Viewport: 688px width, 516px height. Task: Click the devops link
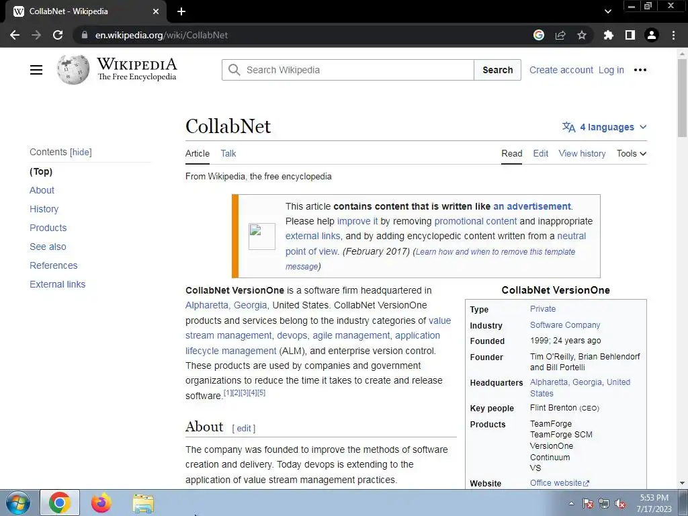tap(292, 336)
